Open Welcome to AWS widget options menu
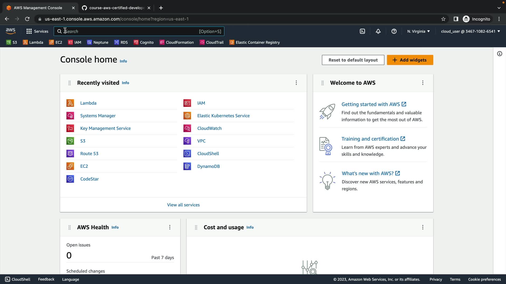Viewport: 506px width, 284px height. (423, 83)
